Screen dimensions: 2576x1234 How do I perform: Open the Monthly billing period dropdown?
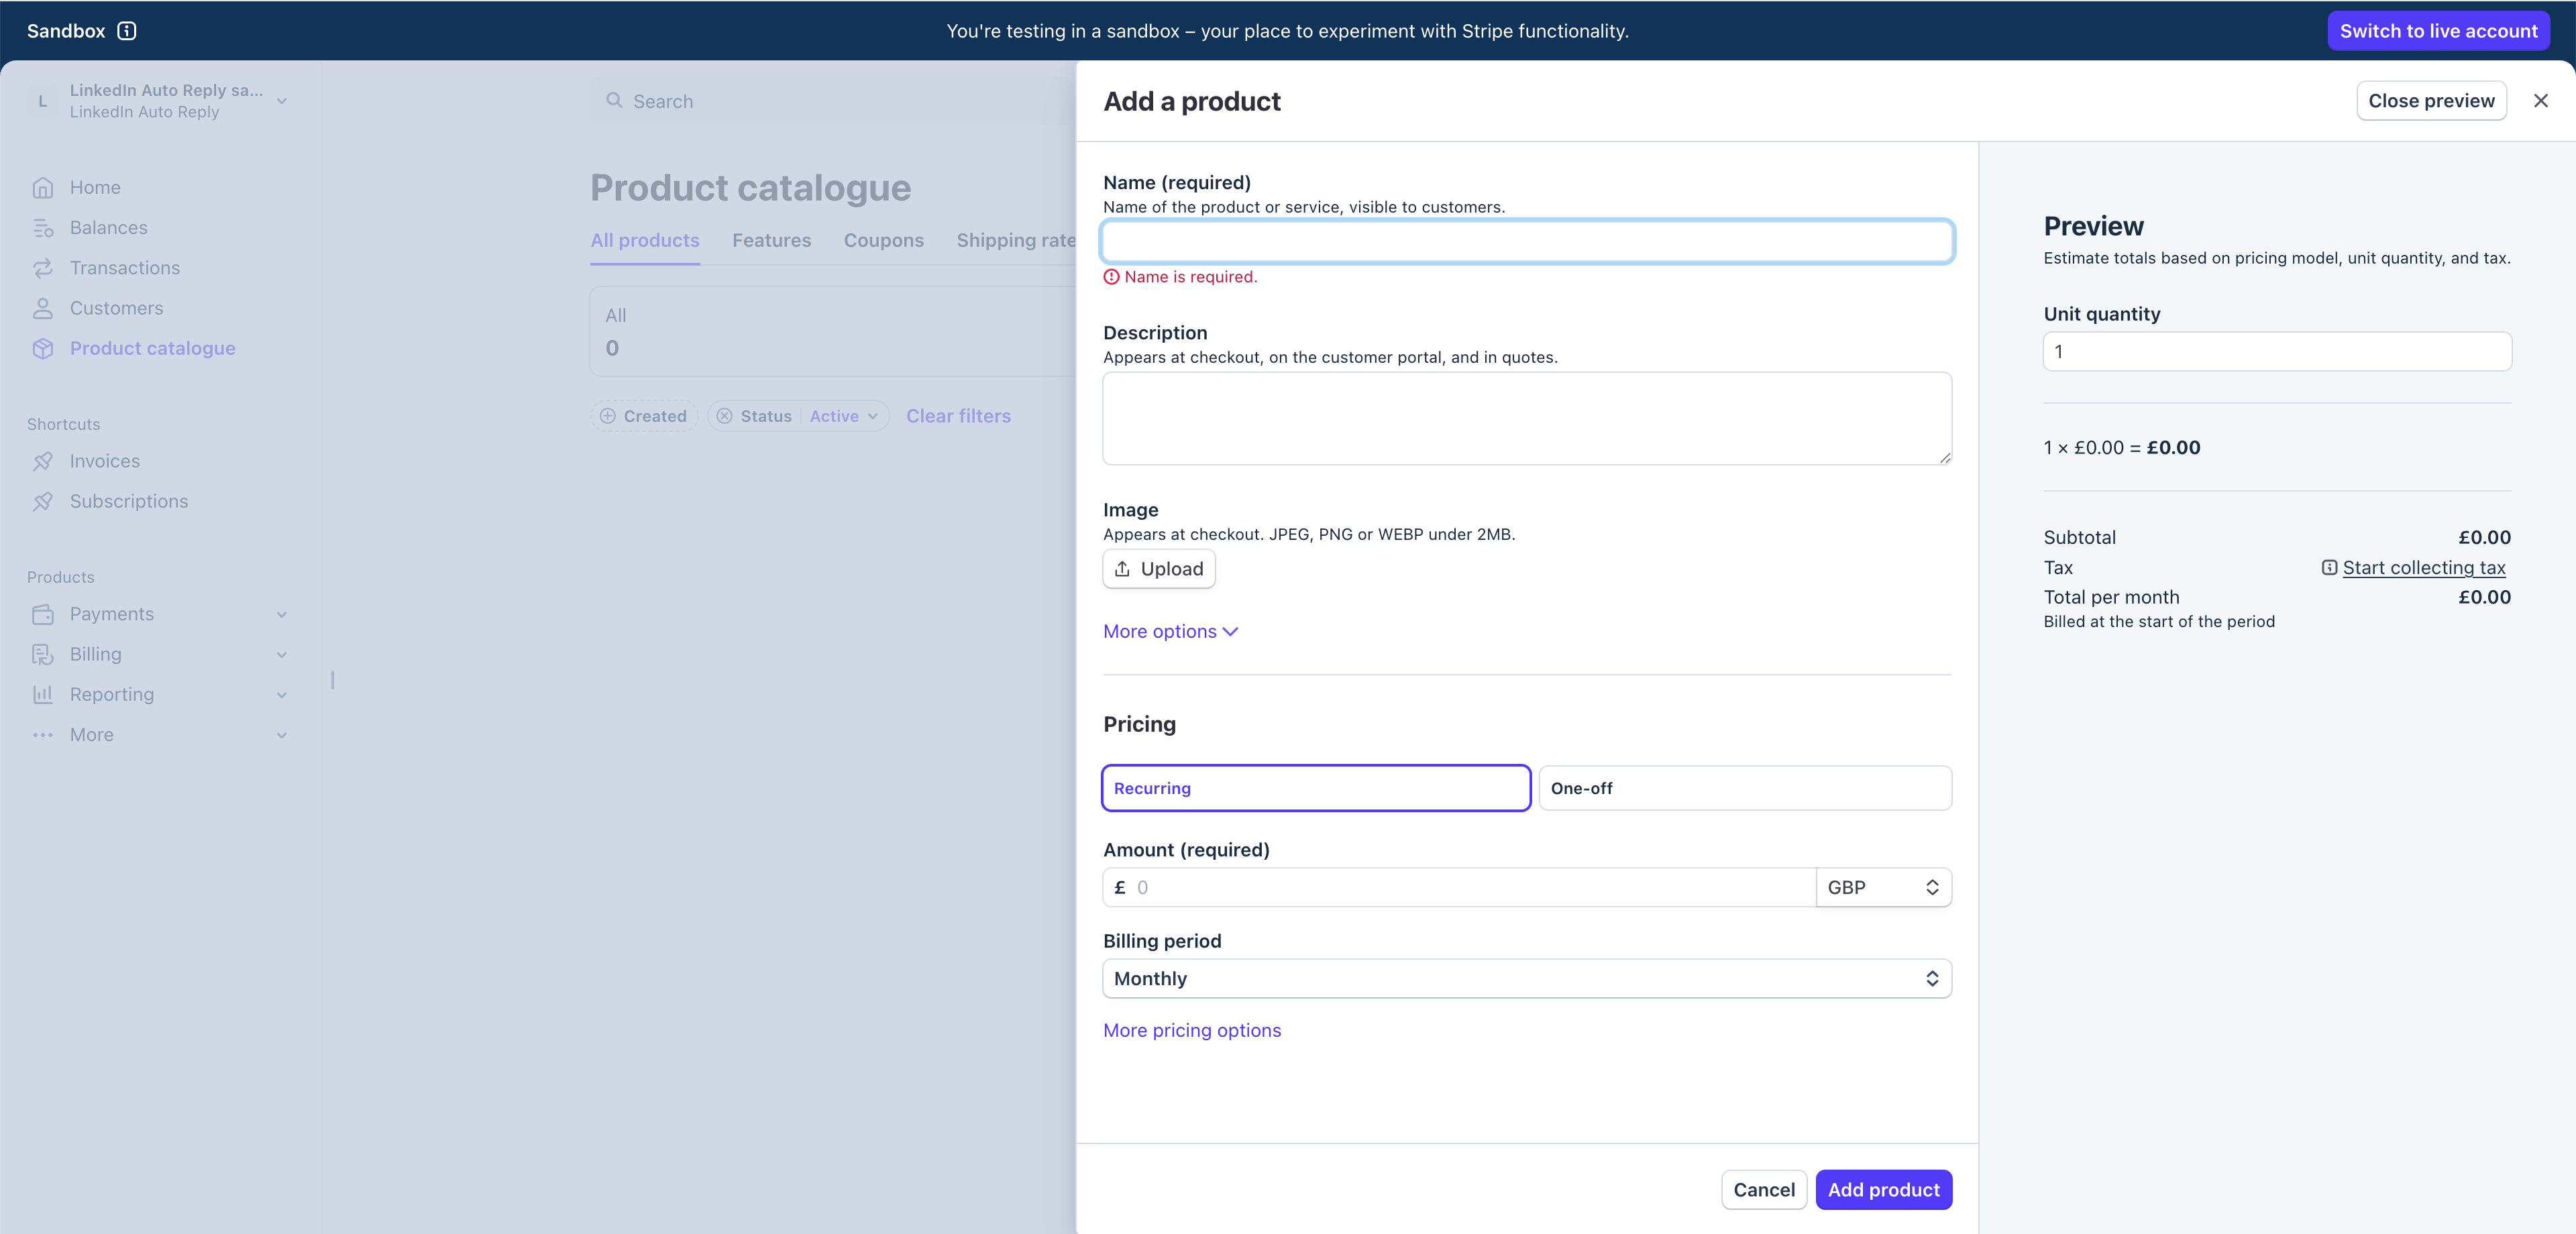(1526, 978)
